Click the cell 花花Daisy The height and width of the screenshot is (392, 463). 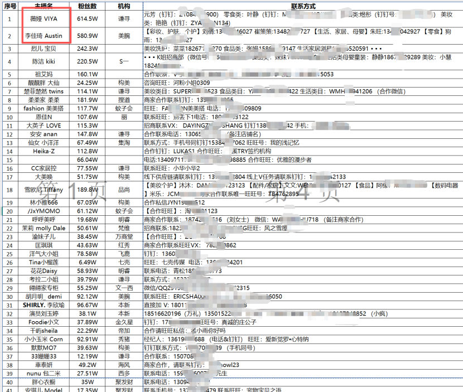(x=44, y=271)
